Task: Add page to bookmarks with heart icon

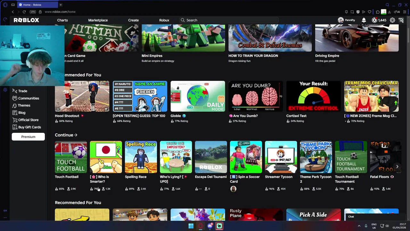Action: tap(369, 12)
